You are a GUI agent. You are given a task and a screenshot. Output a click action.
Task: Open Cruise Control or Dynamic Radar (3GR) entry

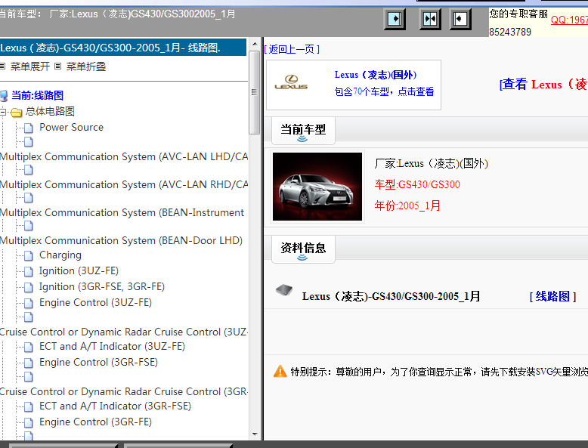pyautogui.click(x=124, y=392)
